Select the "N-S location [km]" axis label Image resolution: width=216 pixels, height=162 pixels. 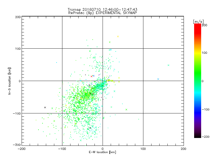pyautogui.click(x=9, y=81)
